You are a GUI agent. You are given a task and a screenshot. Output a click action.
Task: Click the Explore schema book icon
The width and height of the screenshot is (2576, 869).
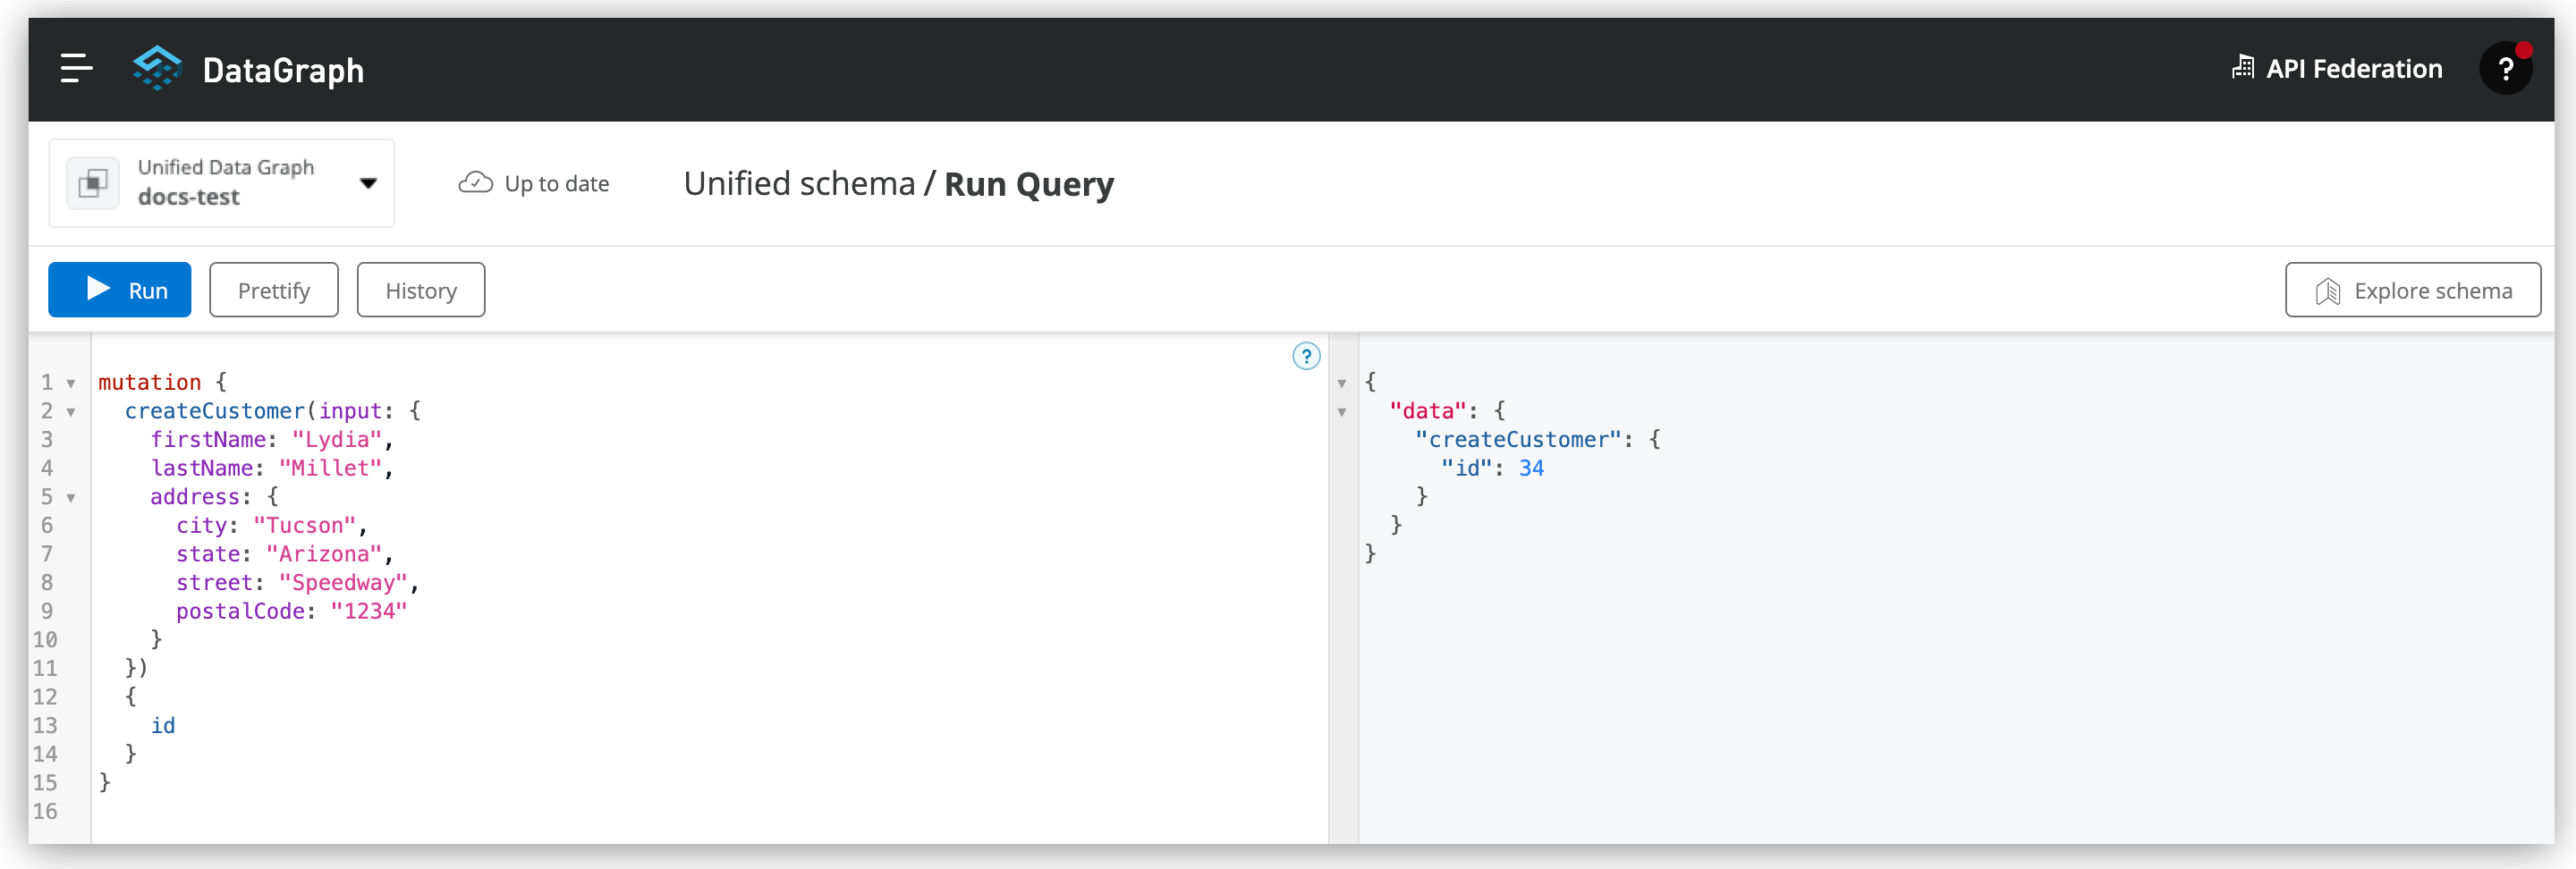2329,291
